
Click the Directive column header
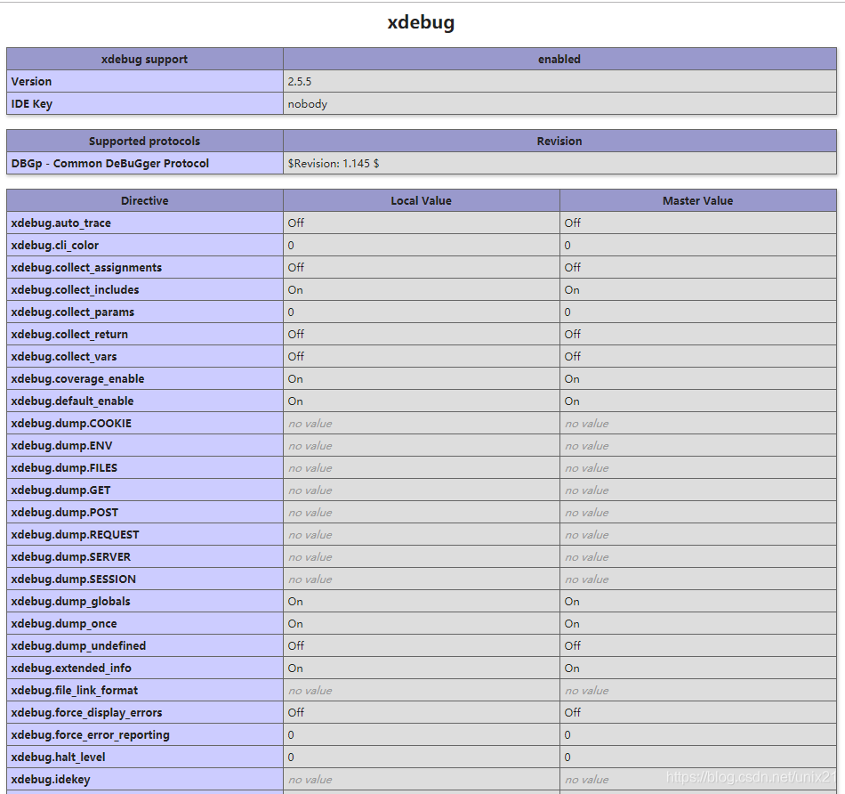click(144, 200)
